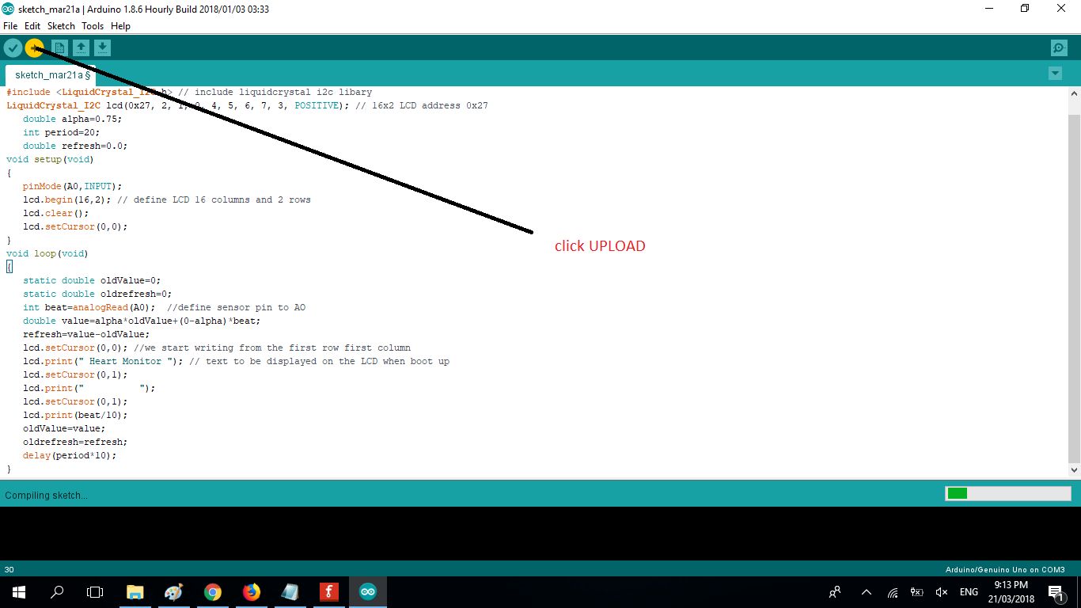The height and width of the screenshot is (608, 1081).
Task: Click the 'oldrefresh=refresh;' code line
Action: click(75, 442)
